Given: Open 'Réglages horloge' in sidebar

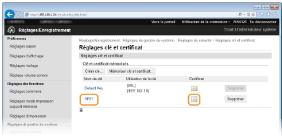Looking at the screenshot, I should [x=24, y=66].
